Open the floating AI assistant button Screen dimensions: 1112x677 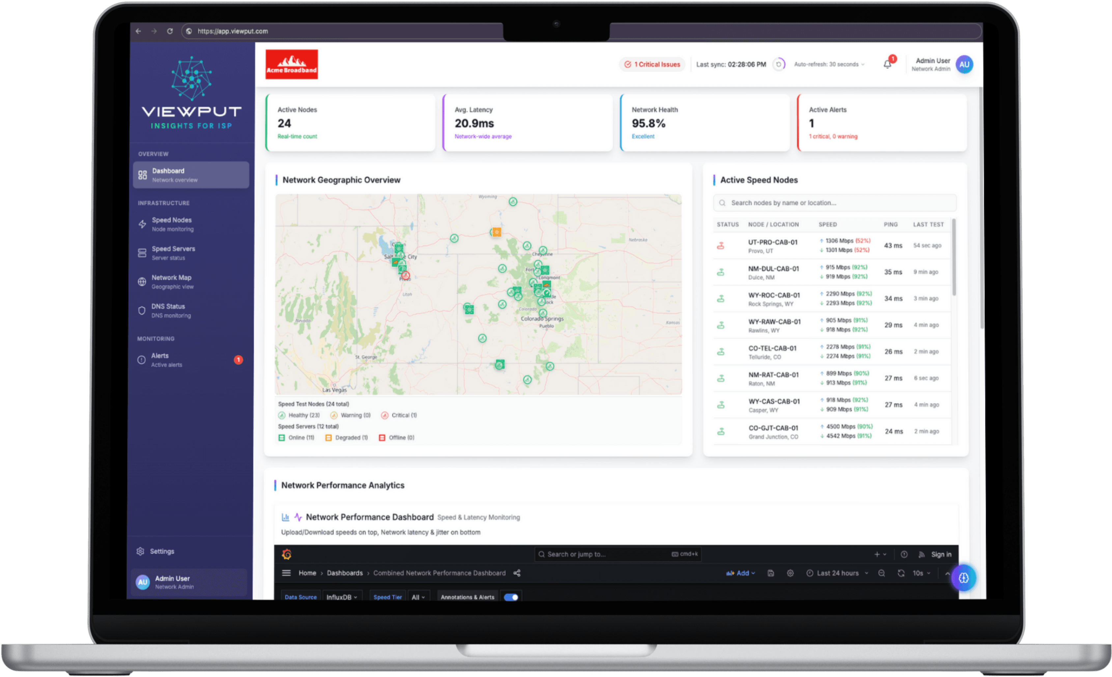pos(963,578)
